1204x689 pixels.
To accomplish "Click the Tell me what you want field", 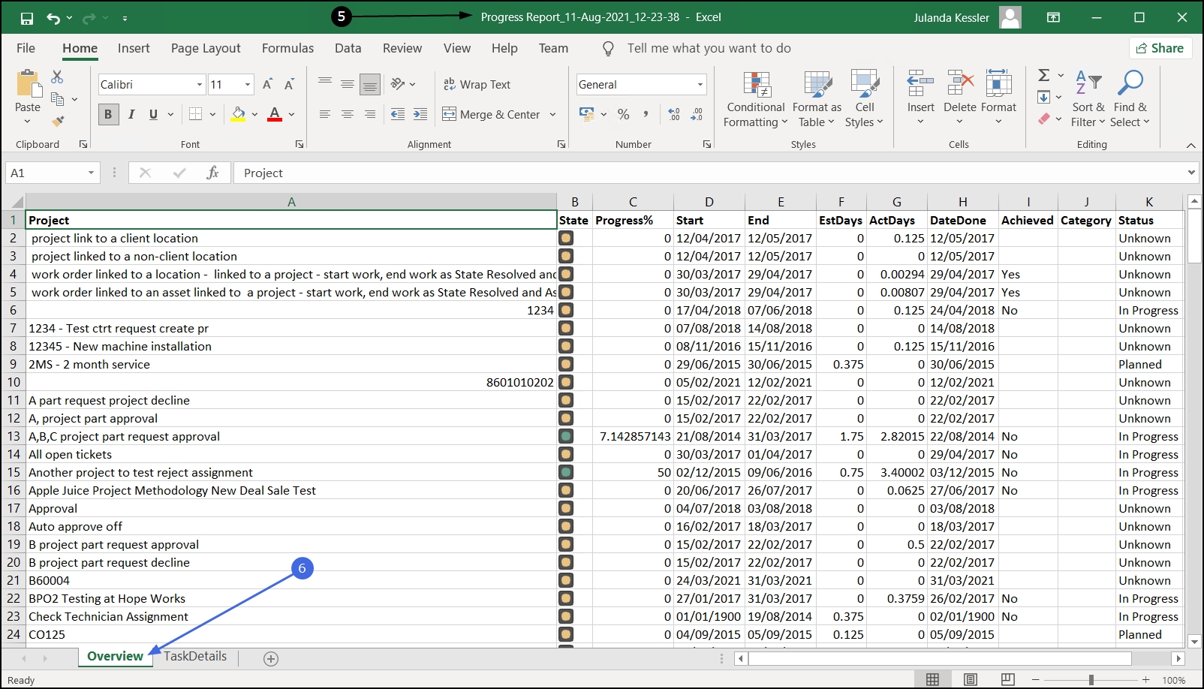I will coord(709,48).
